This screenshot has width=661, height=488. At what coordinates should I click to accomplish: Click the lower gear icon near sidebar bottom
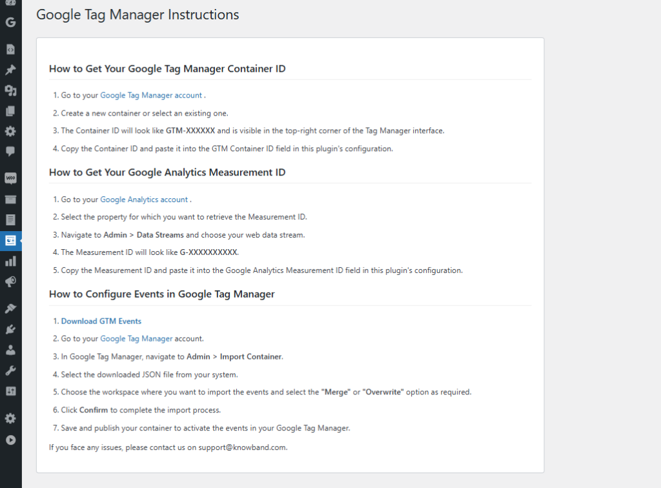10,418
